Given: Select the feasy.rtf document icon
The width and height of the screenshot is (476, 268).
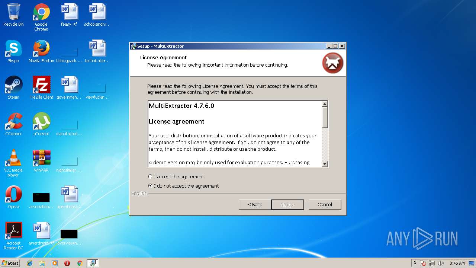Looking at the screenshot, I should pos(69,15).
